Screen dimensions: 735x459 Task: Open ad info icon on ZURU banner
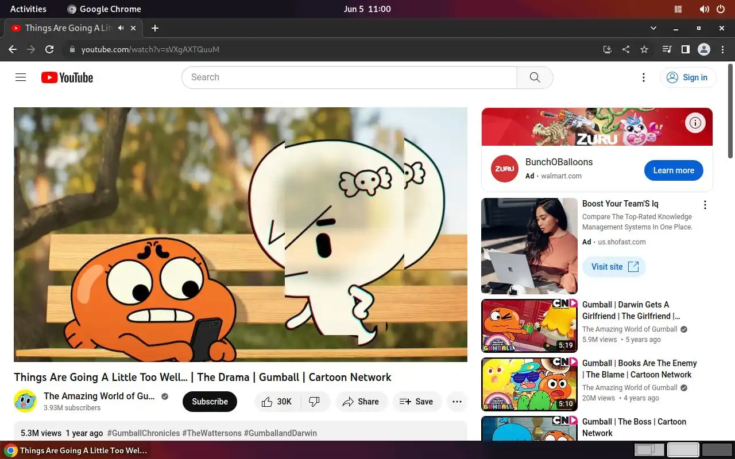click(x=695, y=122)
